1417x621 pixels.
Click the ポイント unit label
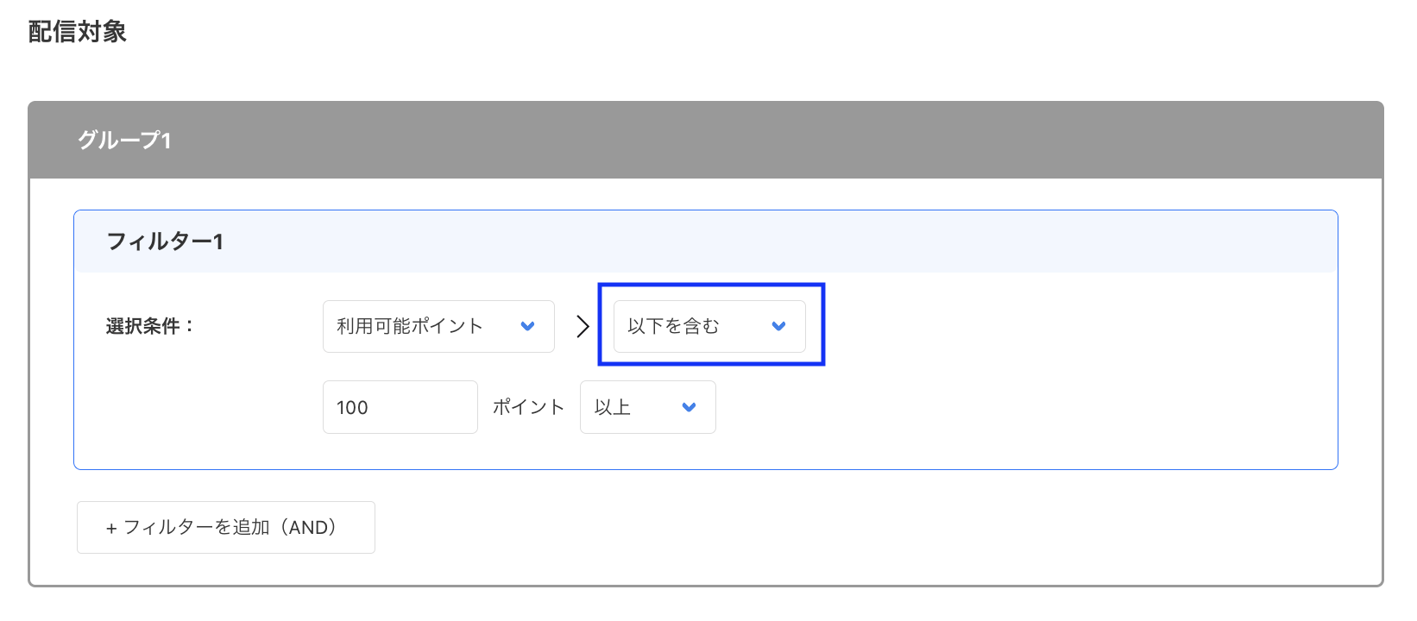[x=527, y=406]
